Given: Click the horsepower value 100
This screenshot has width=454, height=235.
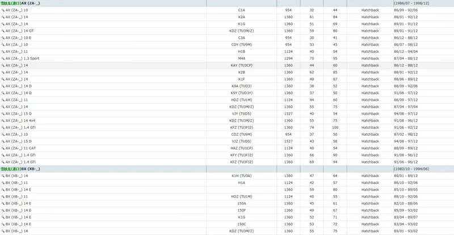Looking at the screenshot, I should click(335, 128).
